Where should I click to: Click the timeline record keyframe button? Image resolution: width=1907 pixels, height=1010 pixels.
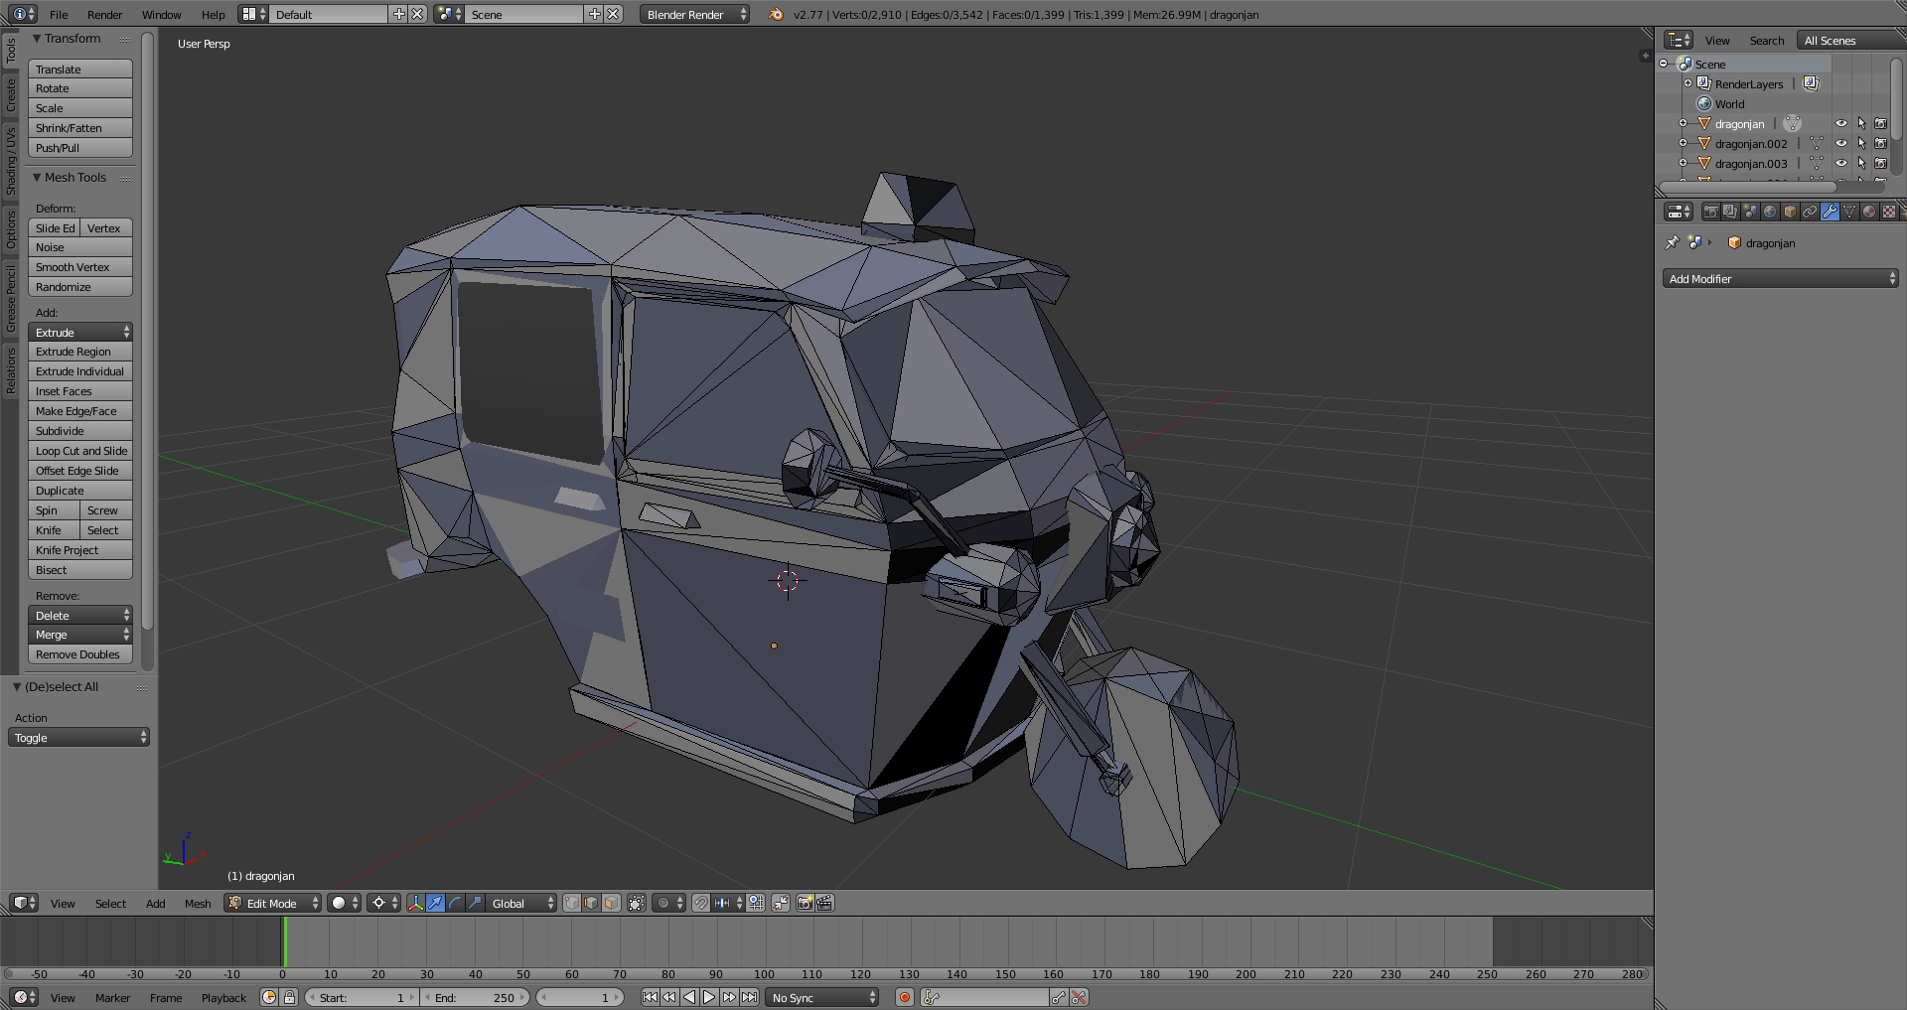coord(904,998)
